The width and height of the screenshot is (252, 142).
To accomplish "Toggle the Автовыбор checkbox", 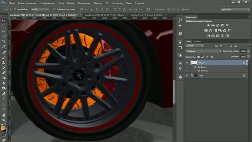I will click(15, 9).
